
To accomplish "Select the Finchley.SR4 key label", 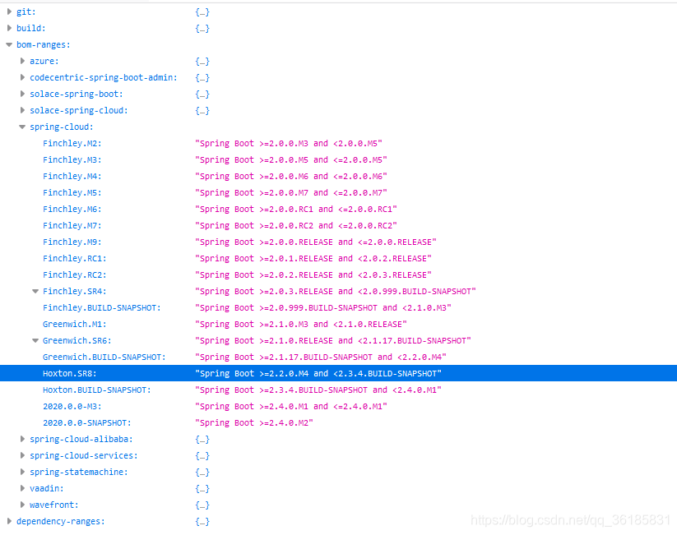I will point(75,291).
